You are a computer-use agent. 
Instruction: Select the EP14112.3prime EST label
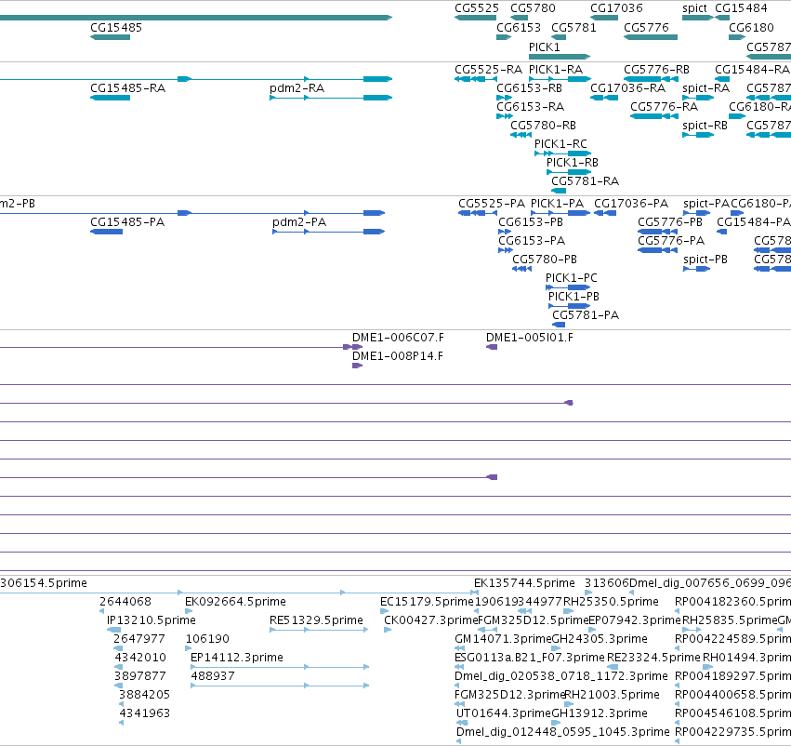click(x=237, y=658)
